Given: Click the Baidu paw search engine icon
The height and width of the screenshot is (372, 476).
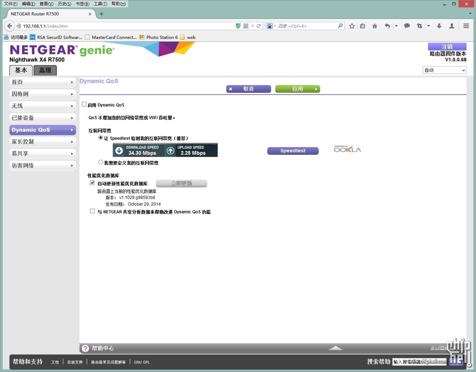Looking at the screenshot, I should (269, 26).
